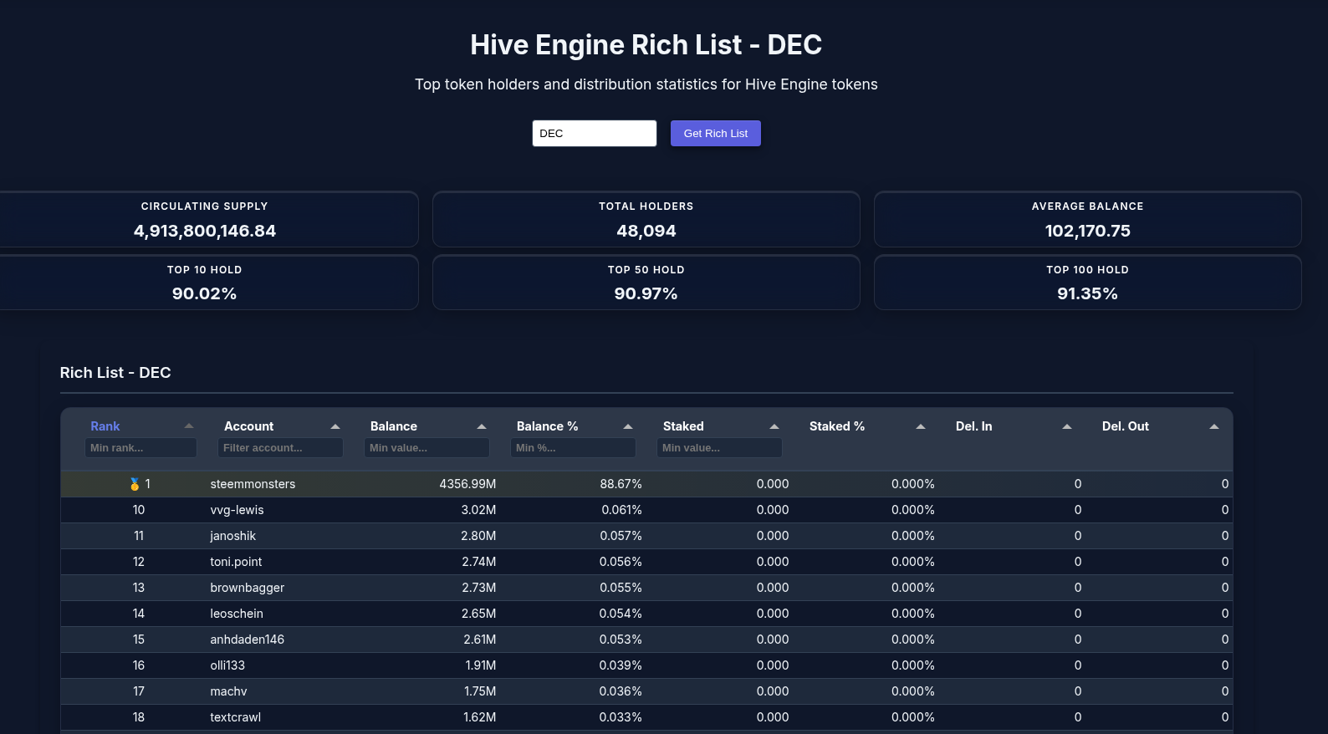1328x734 pixels.
Task: Click the Del. Out sort arrow
Action: 1213,426
